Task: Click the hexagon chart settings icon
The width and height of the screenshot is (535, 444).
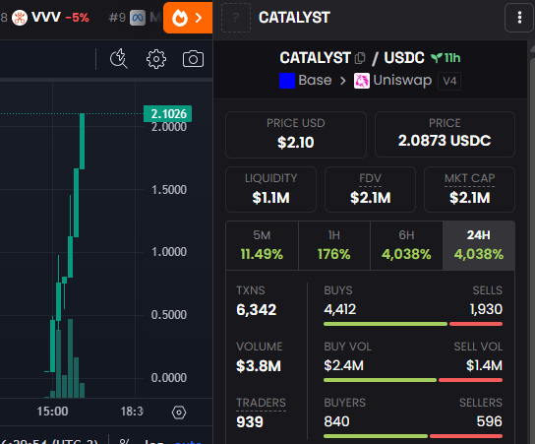Action: pyautogui.click(x=179, y=412)
